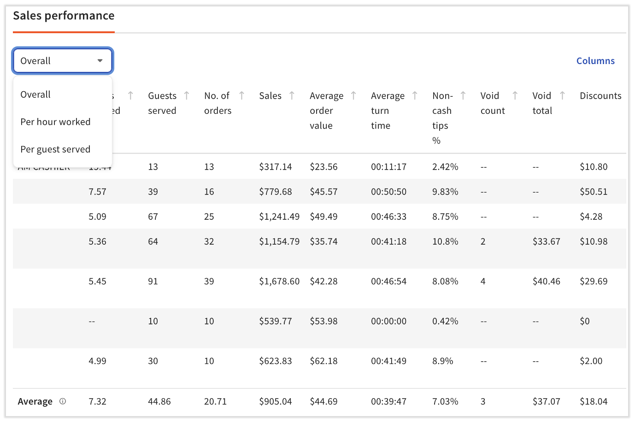The height and width of the screenshot is (423, 635).
Task: Open the Columns settings link
Action: pyautogui.click(x=595, y=60)
